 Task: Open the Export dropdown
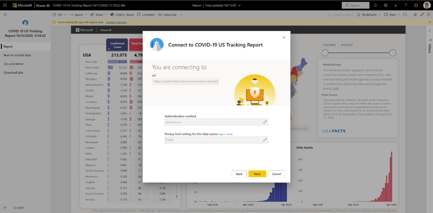point(79,15)
